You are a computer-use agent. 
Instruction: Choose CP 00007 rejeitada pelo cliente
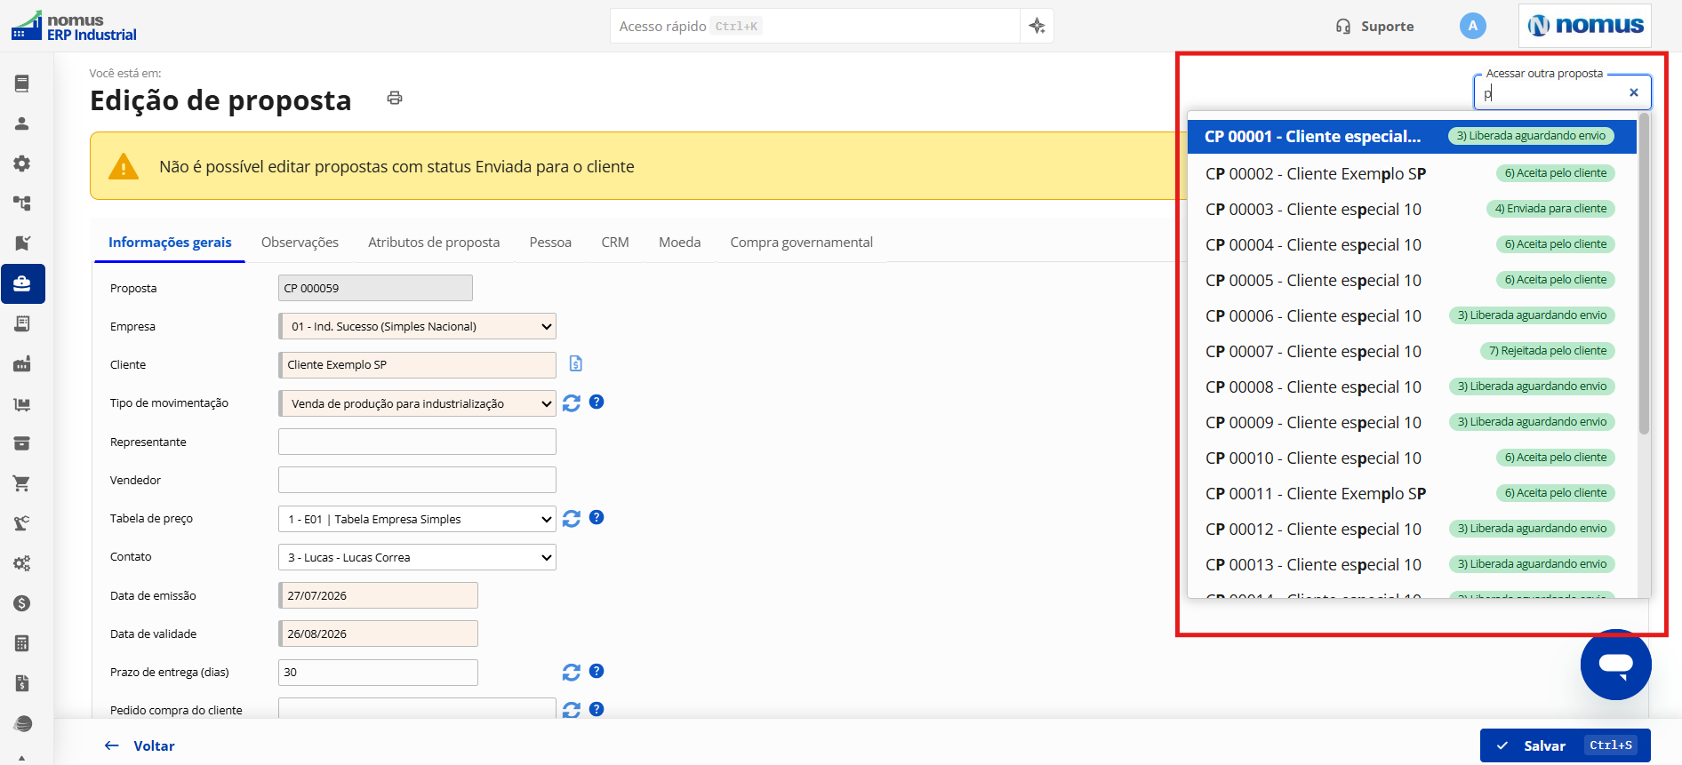(1412, 351)
